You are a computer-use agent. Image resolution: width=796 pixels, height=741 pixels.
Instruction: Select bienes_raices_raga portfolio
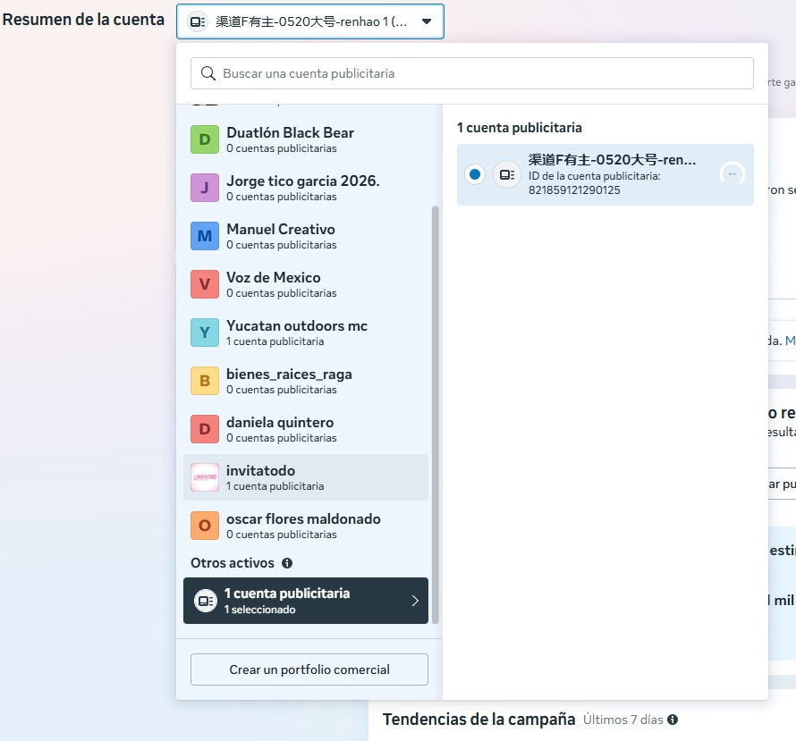click(306, 381)
